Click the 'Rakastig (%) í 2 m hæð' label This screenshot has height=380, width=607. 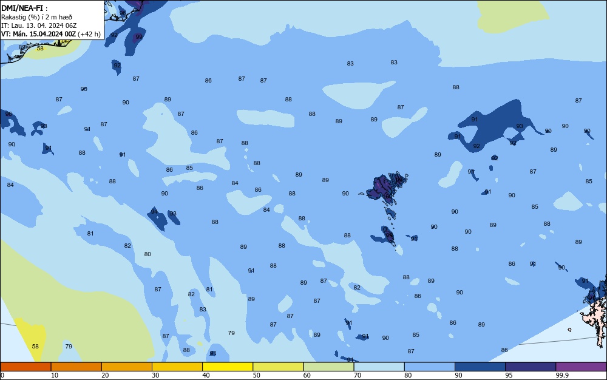pyautogui.click(x=36, y=17)
